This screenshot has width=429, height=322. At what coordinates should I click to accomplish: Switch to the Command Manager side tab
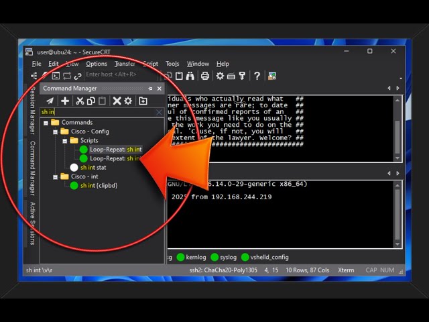tap(33, 168)
